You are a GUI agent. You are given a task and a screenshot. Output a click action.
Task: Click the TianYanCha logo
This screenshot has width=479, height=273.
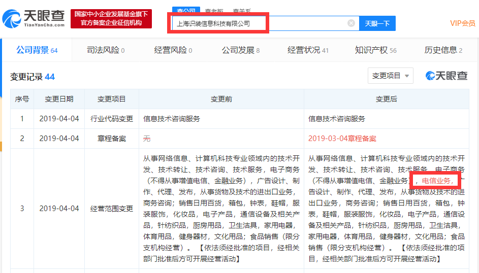tap(34, 19)
